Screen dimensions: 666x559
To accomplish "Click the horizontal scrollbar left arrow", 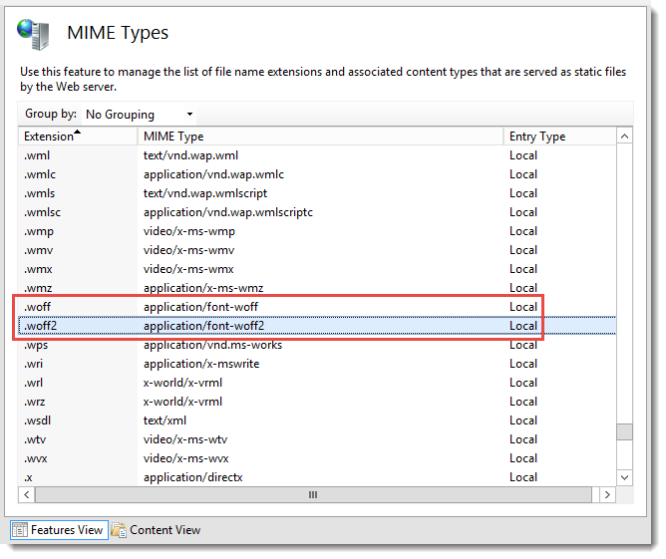I will [27, 495].
